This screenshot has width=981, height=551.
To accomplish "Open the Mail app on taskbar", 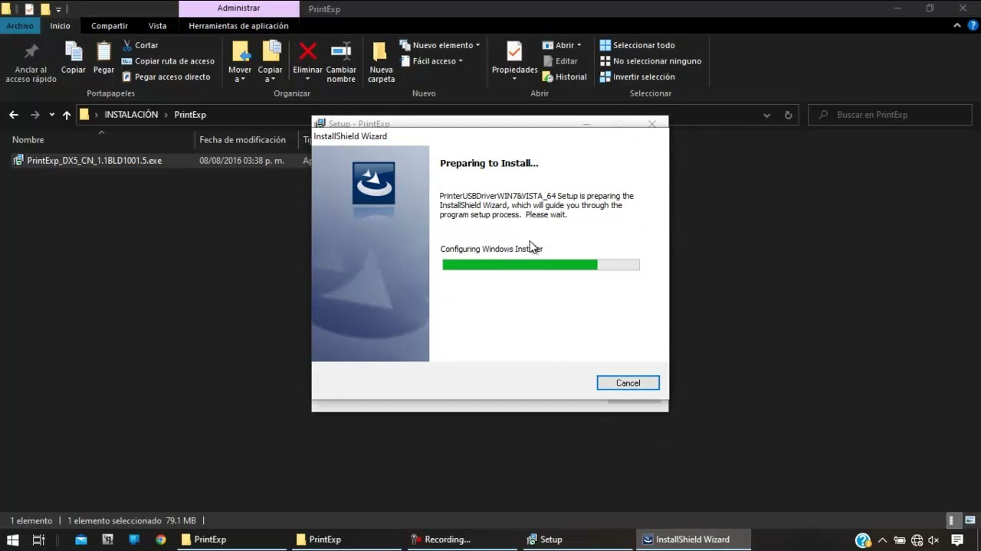I will [x=81, y=540].
